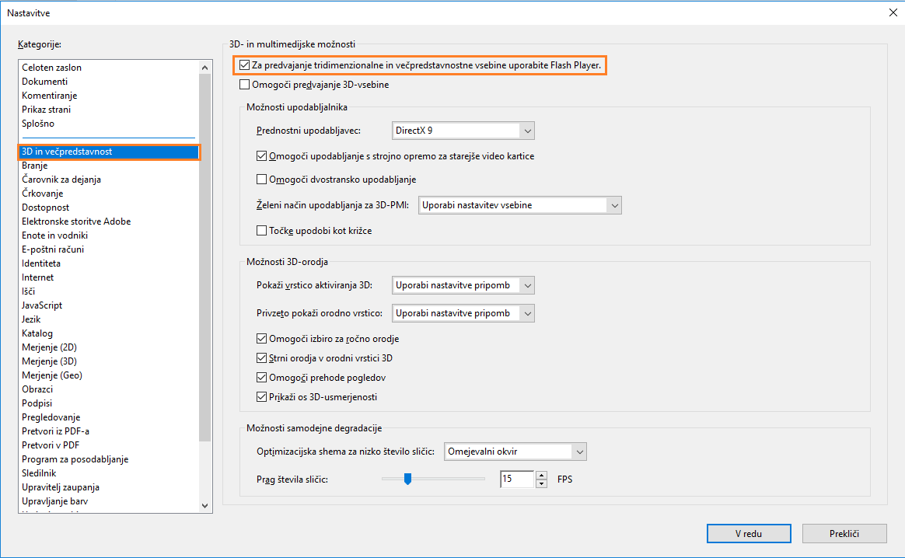This screenshot has height=558, width=905.
Task: Select 'Prikaz strani' category
Action: (x=109, y=109)
